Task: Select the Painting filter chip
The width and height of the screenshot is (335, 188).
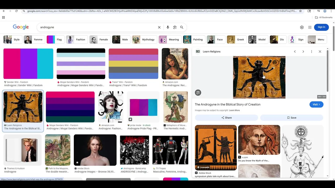Action: pos(194,39)
